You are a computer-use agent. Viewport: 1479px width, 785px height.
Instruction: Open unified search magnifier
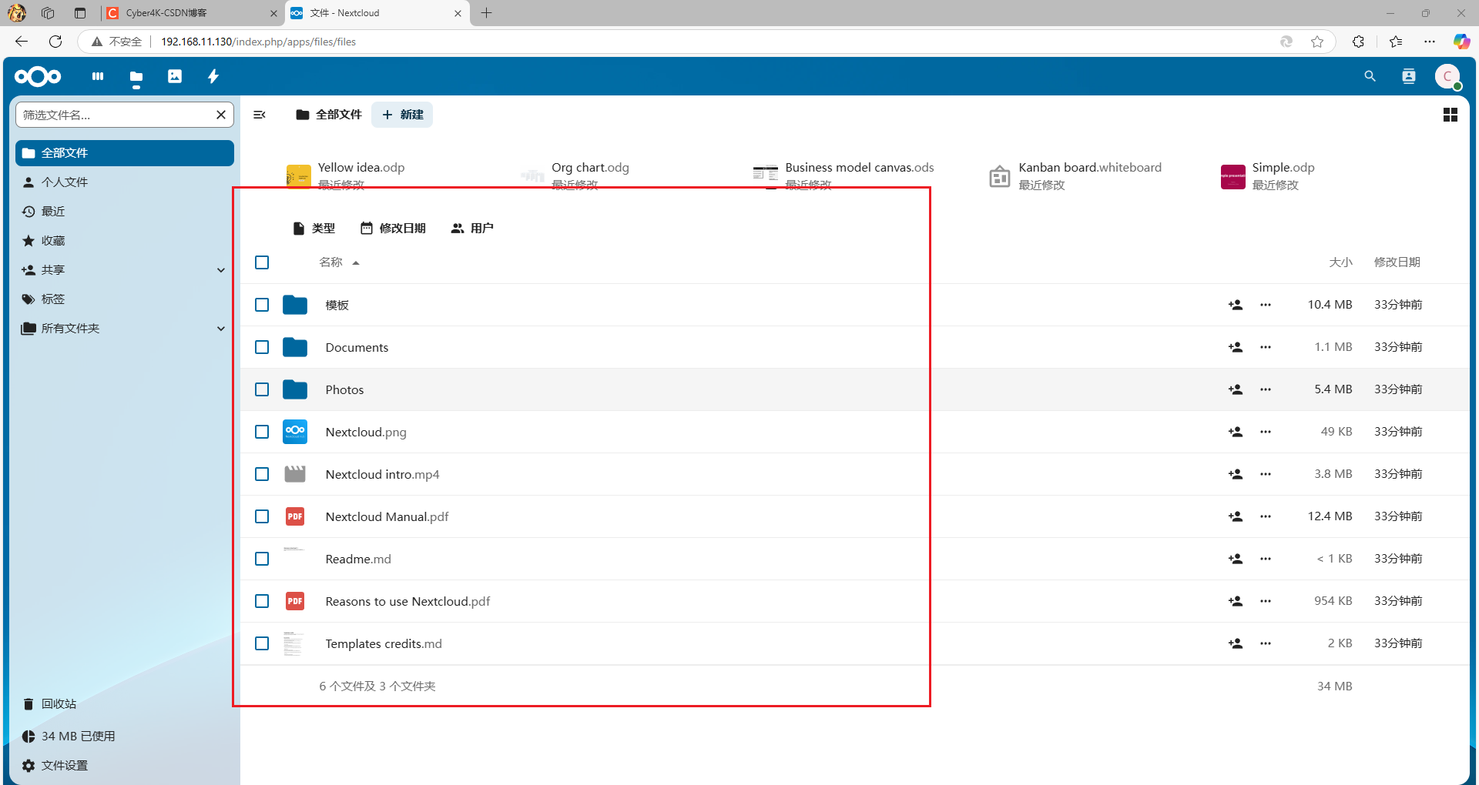pos(1370,76)
